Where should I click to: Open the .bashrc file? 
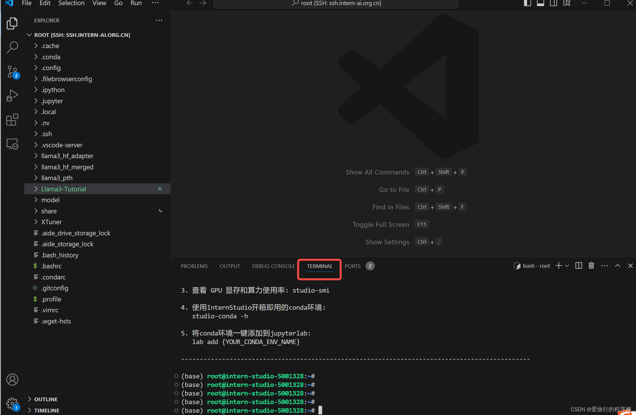click(97, 266)
